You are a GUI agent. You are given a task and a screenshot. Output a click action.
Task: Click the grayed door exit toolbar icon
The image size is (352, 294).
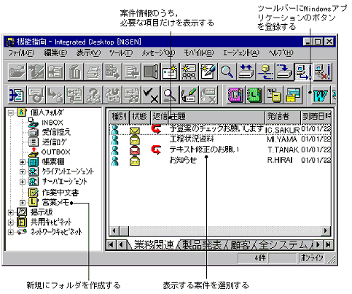click(150, 72)
